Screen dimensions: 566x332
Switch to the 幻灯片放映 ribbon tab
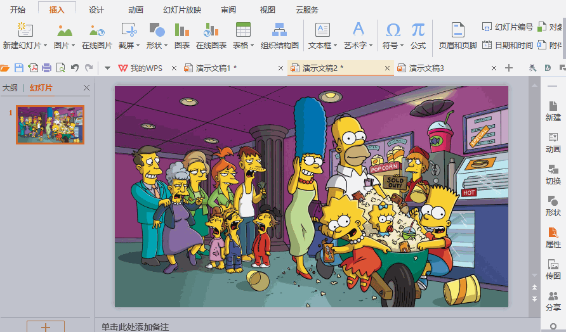coord(182,10)
